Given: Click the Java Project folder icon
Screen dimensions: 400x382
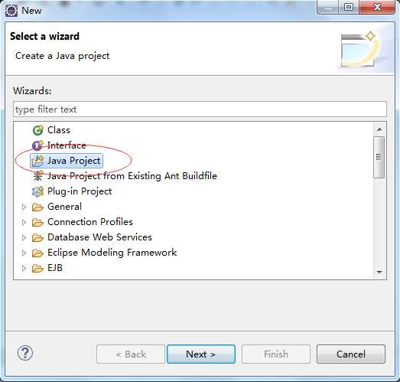Looking at the screenshot, I should (37, 161).
